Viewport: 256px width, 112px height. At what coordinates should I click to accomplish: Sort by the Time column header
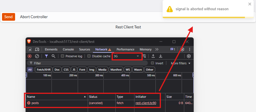coord(189,97)
